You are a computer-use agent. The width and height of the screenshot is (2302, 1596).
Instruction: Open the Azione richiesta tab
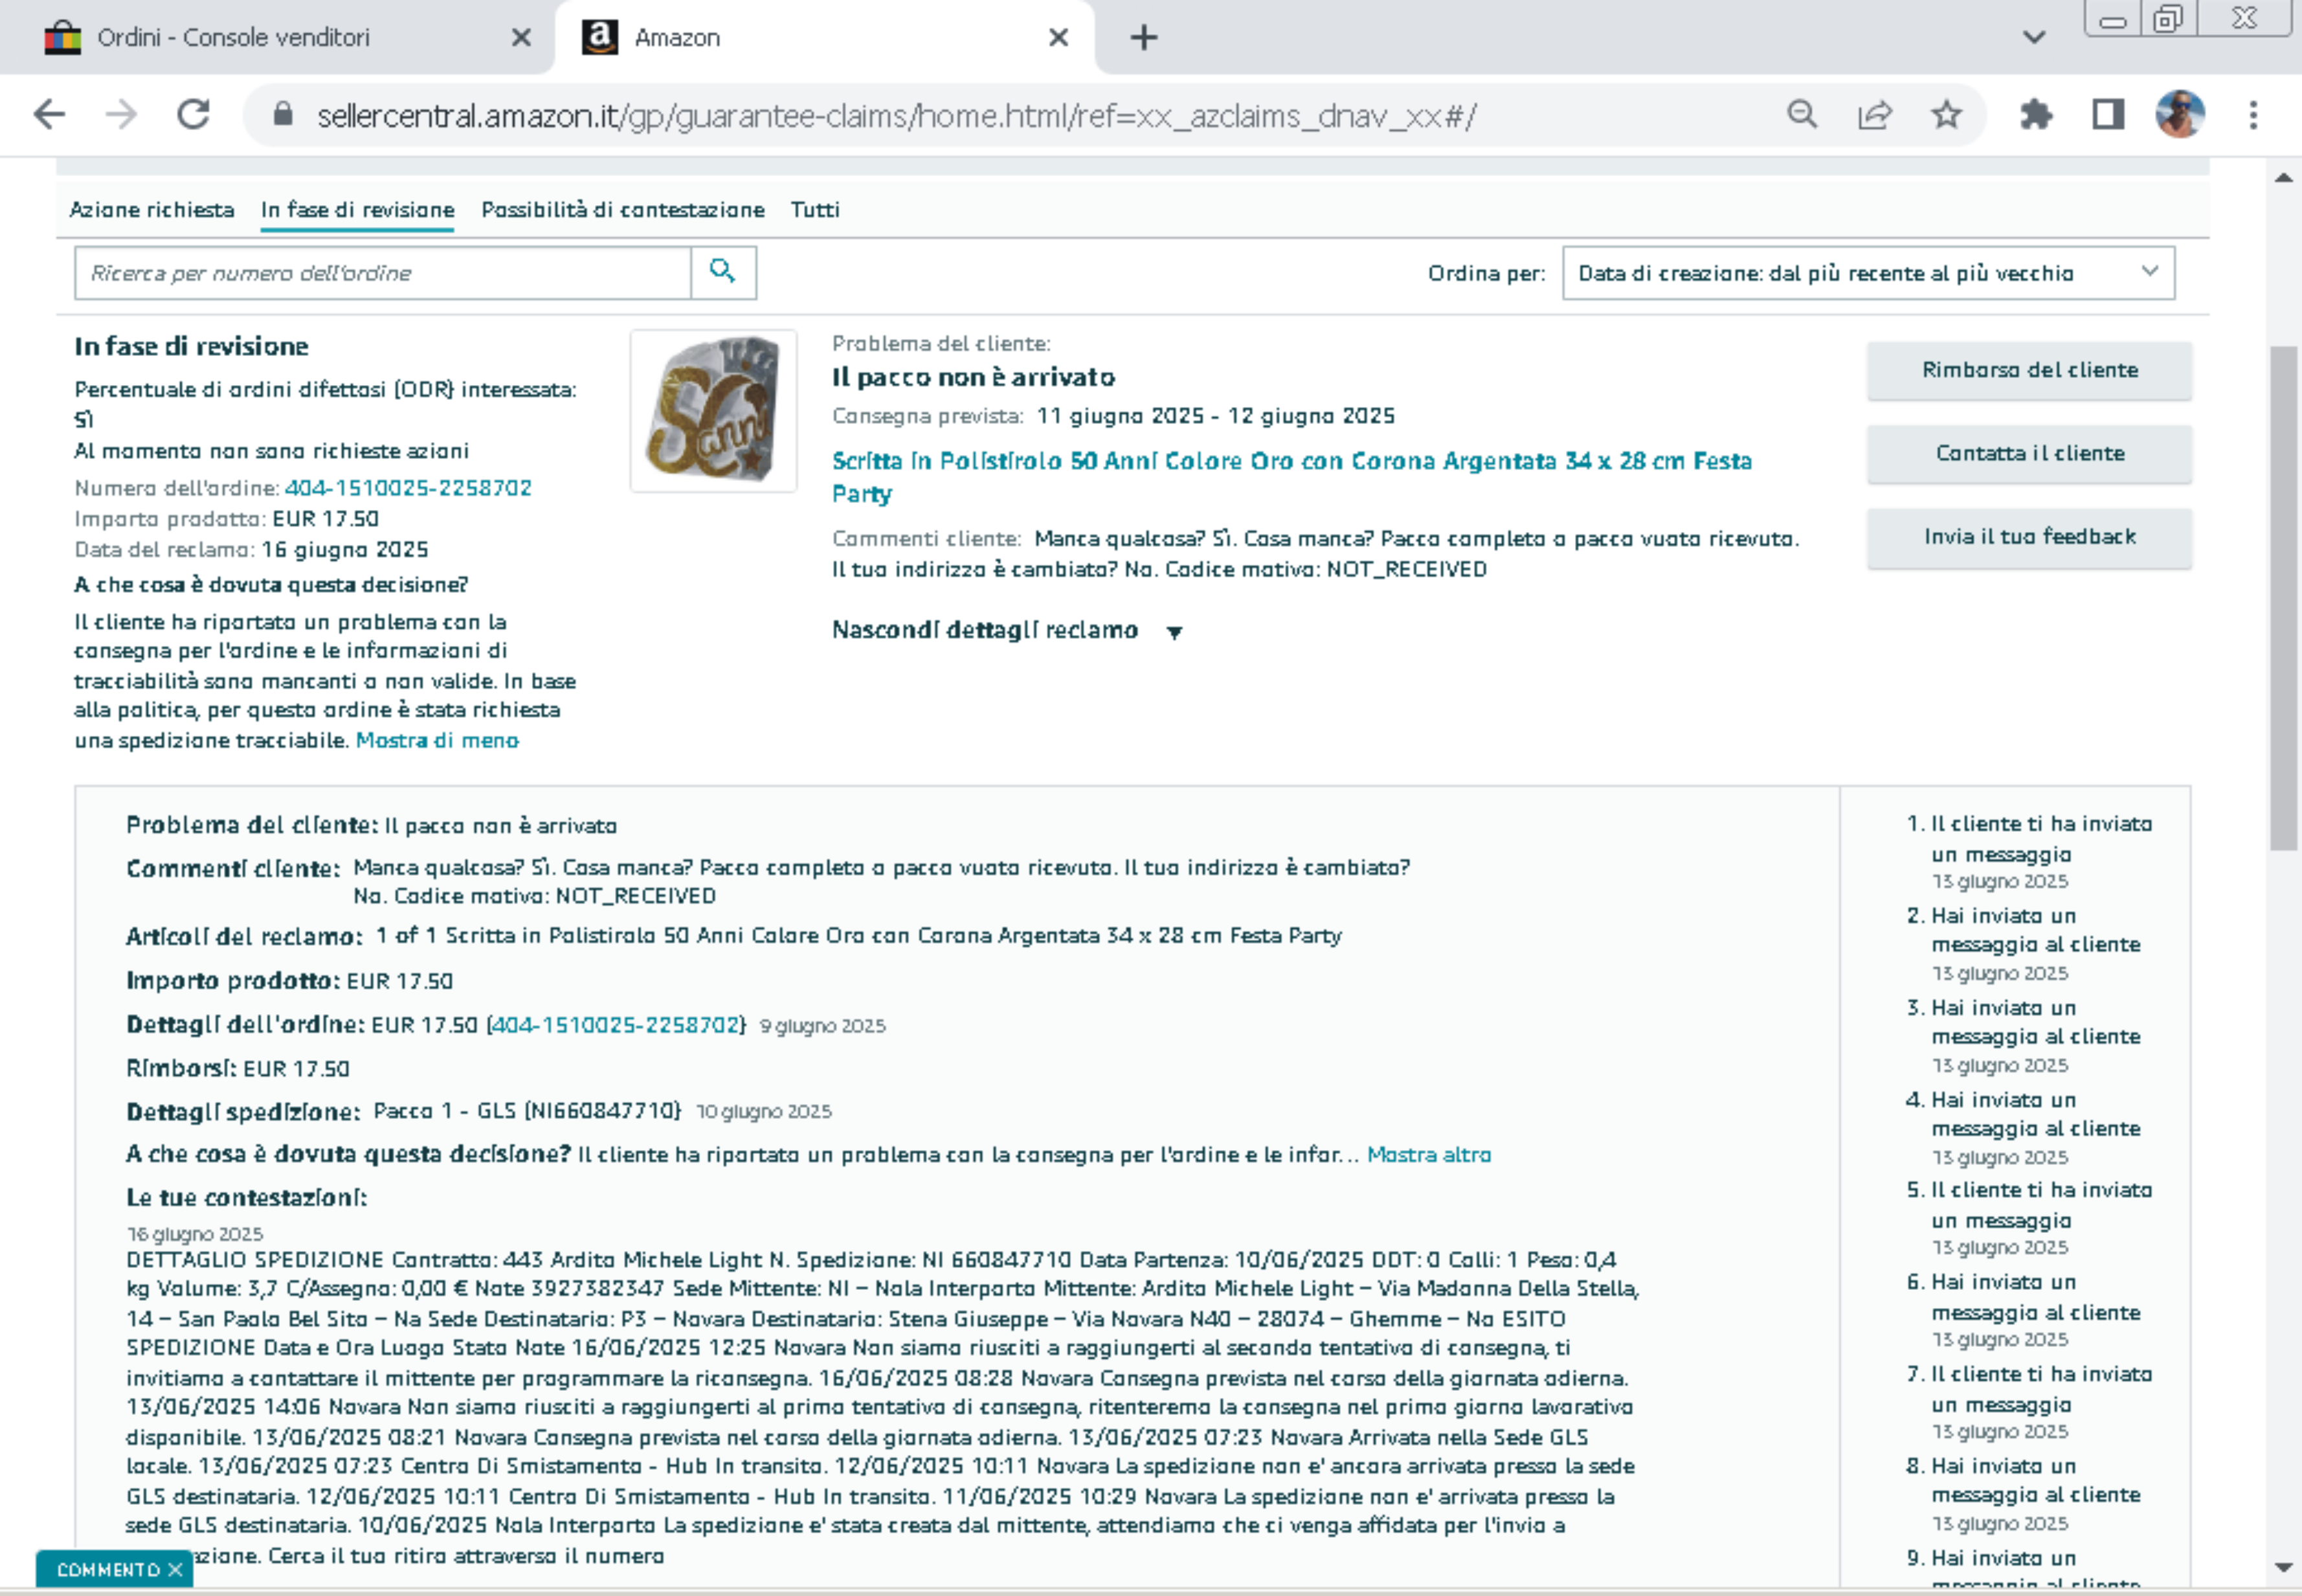click(x=152, y=210)
